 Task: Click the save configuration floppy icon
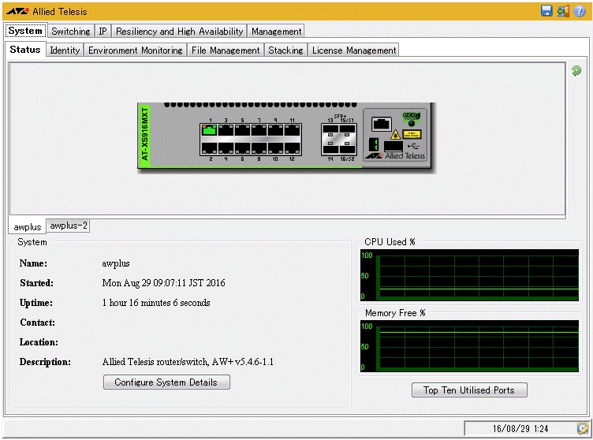click(x=546, y=11)
